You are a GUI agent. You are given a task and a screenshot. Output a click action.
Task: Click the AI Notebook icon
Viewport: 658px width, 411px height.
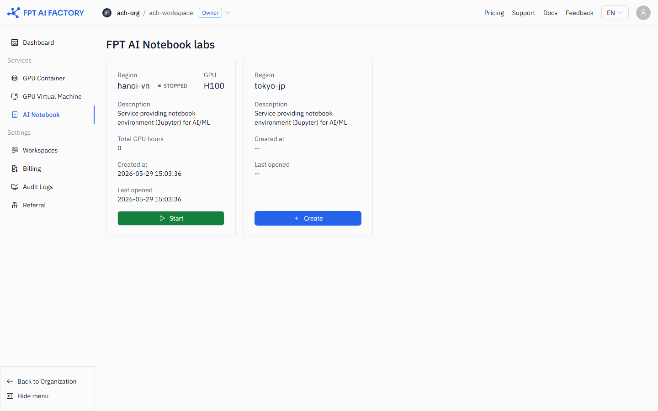coord(15,115)
